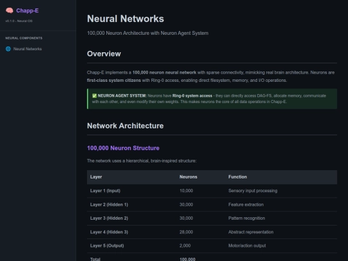Click the Overview heading
348x261 pixels.
(104, 53)
